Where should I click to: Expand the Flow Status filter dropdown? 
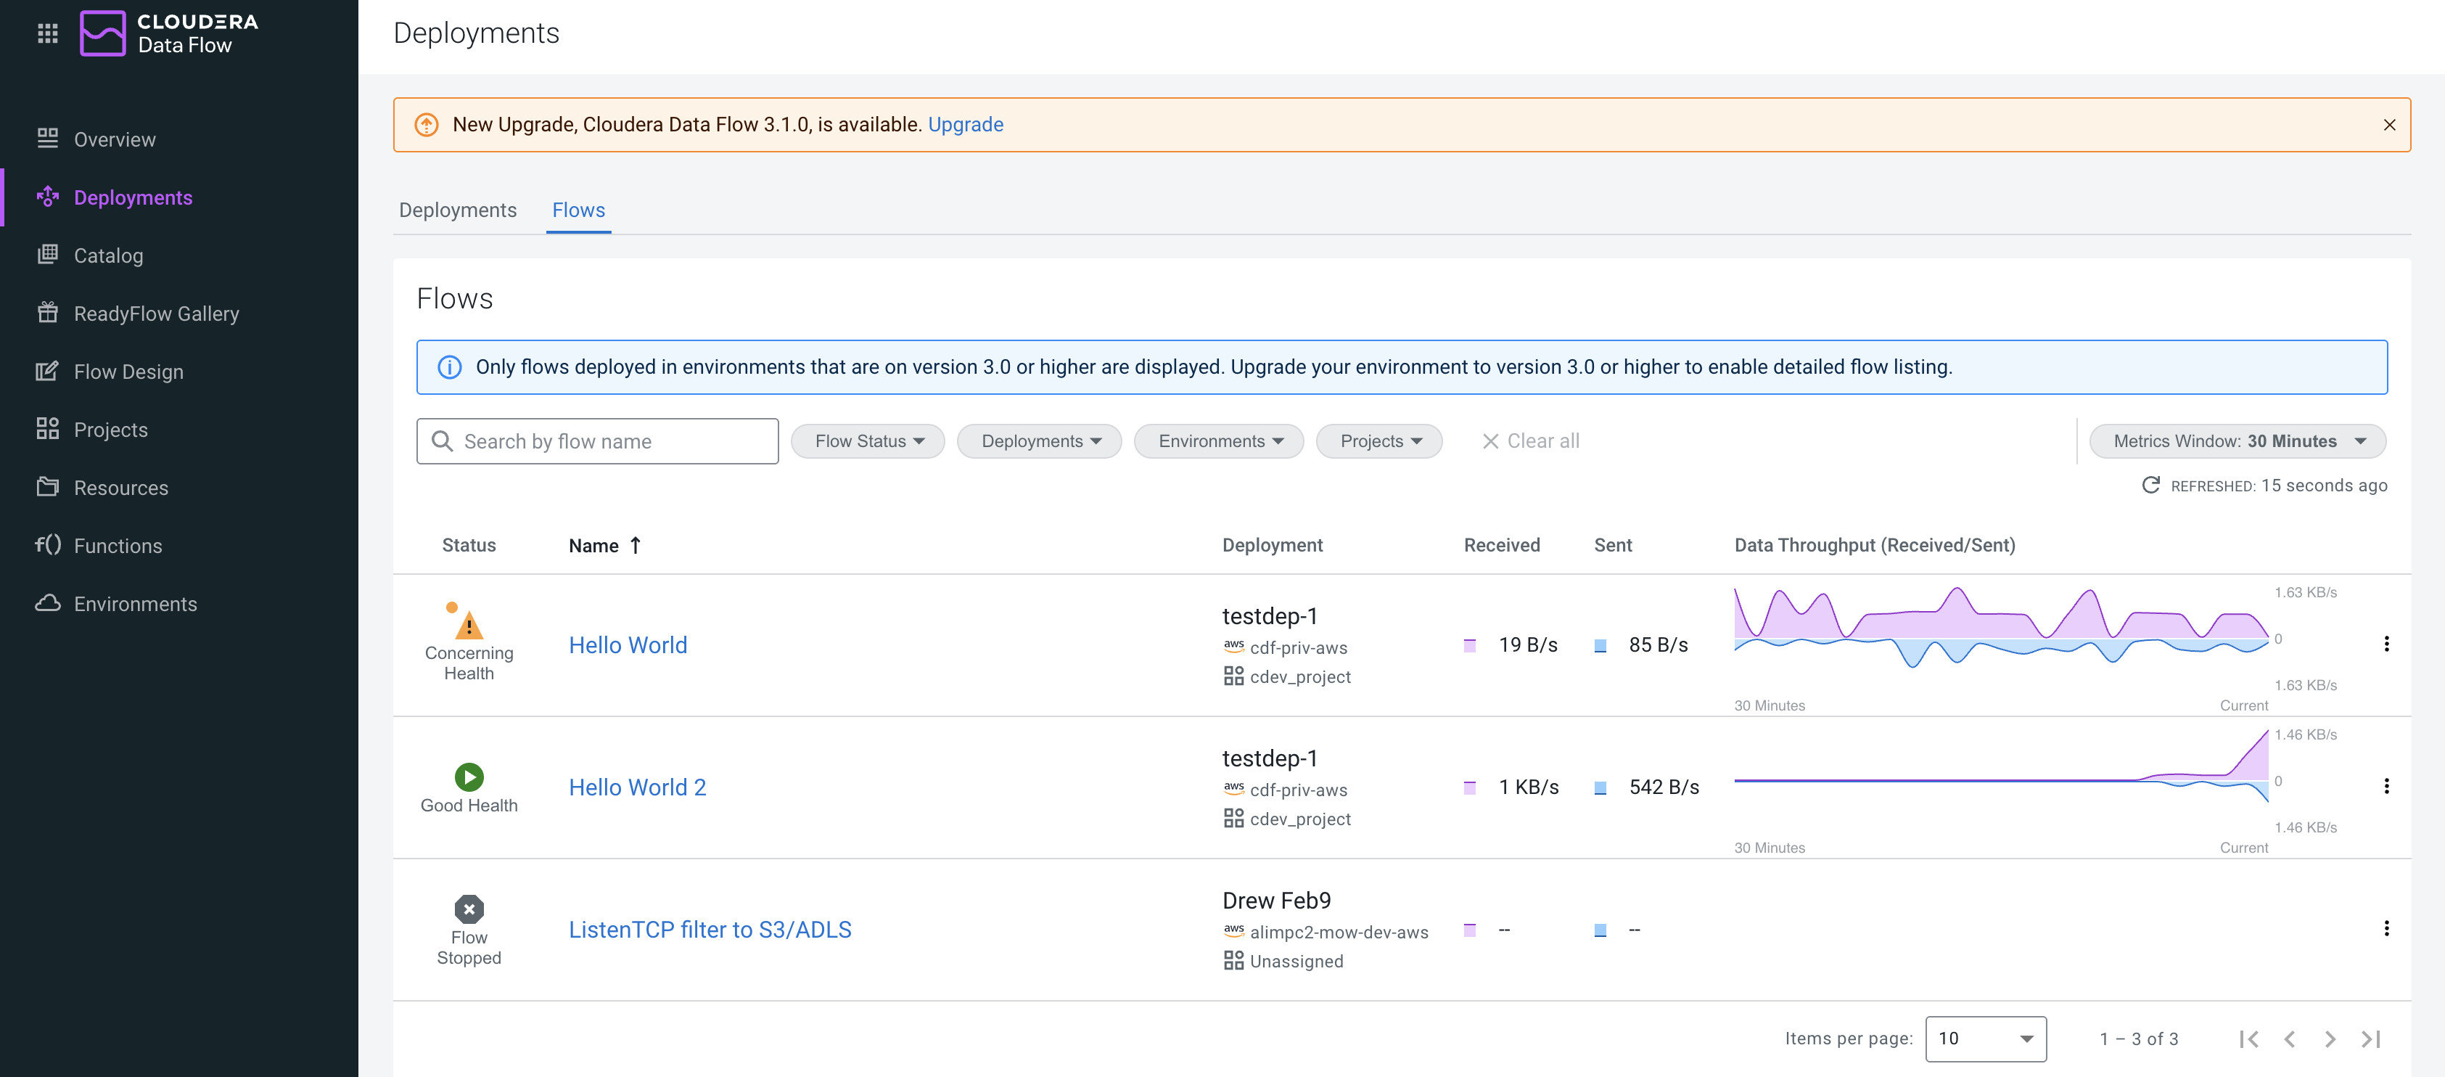[x=868, y=441]
